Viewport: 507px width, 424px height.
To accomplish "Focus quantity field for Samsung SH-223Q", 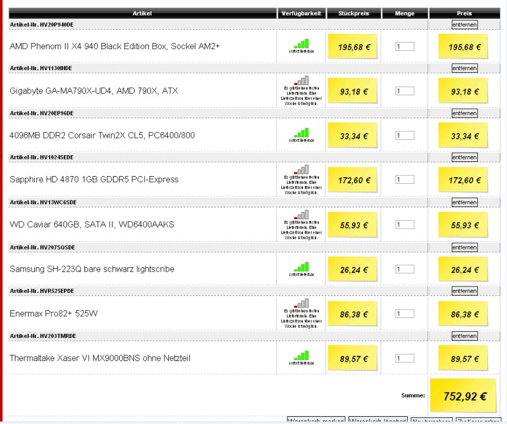I will point(405,269).
